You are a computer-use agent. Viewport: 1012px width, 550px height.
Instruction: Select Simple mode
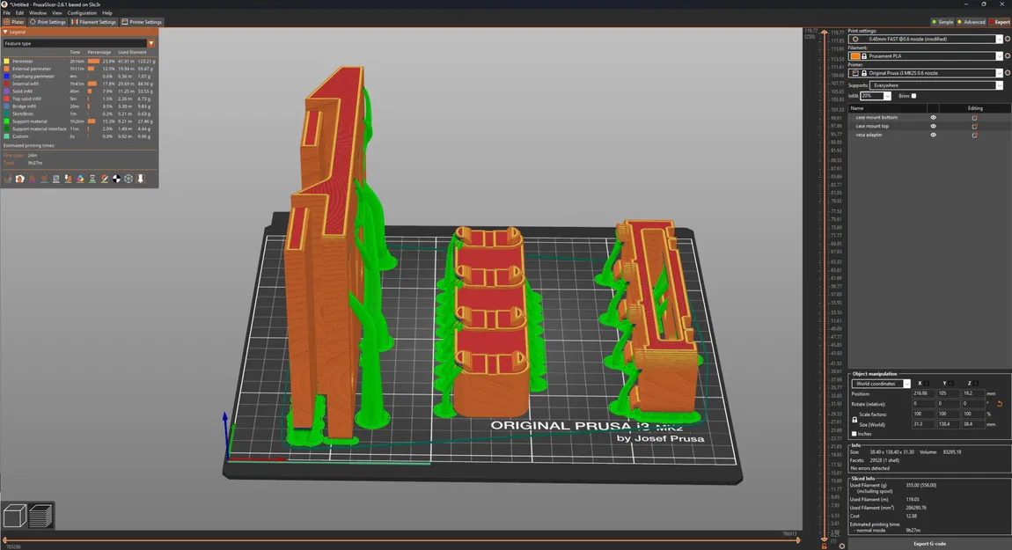(x=943, y=22)
